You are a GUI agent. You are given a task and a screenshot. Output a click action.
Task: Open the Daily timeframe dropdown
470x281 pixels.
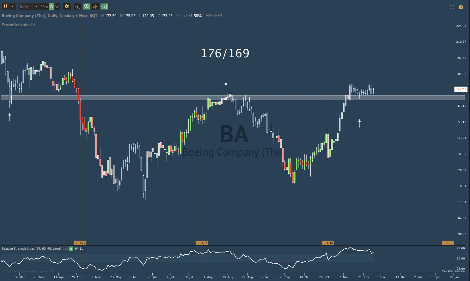tap(28, 6)
